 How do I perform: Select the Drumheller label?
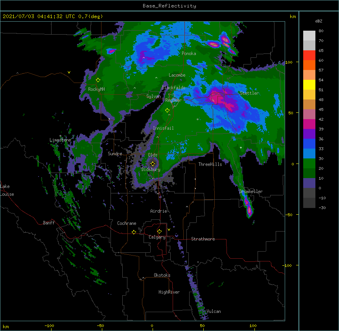251,191
